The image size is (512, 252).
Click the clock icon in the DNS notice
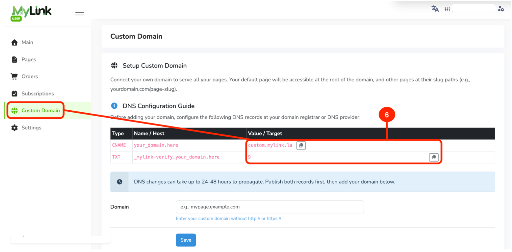(x=120, y=182)
